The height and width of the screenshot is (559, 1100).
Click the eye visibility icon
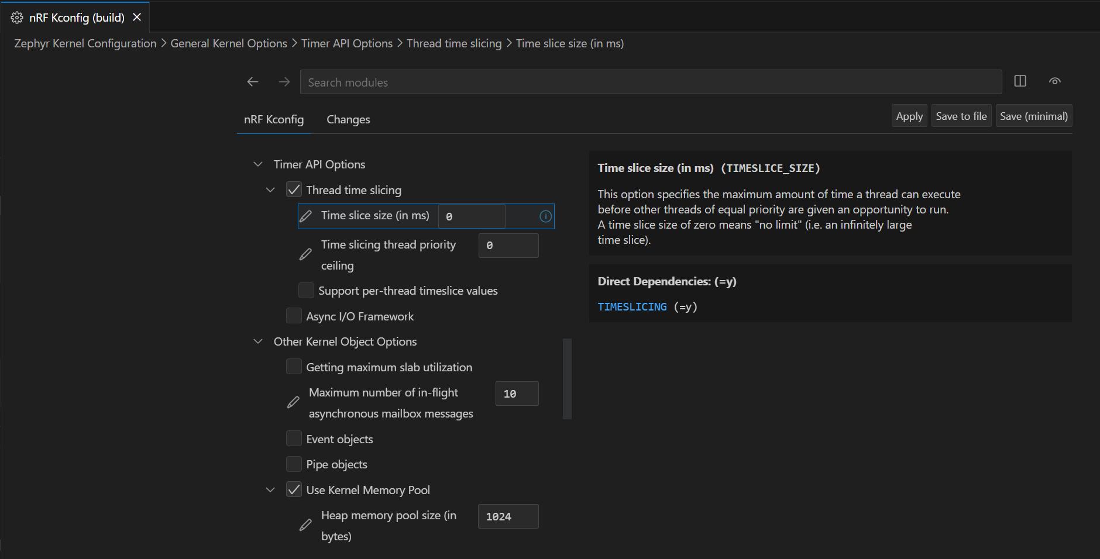tap(1054, 81)
